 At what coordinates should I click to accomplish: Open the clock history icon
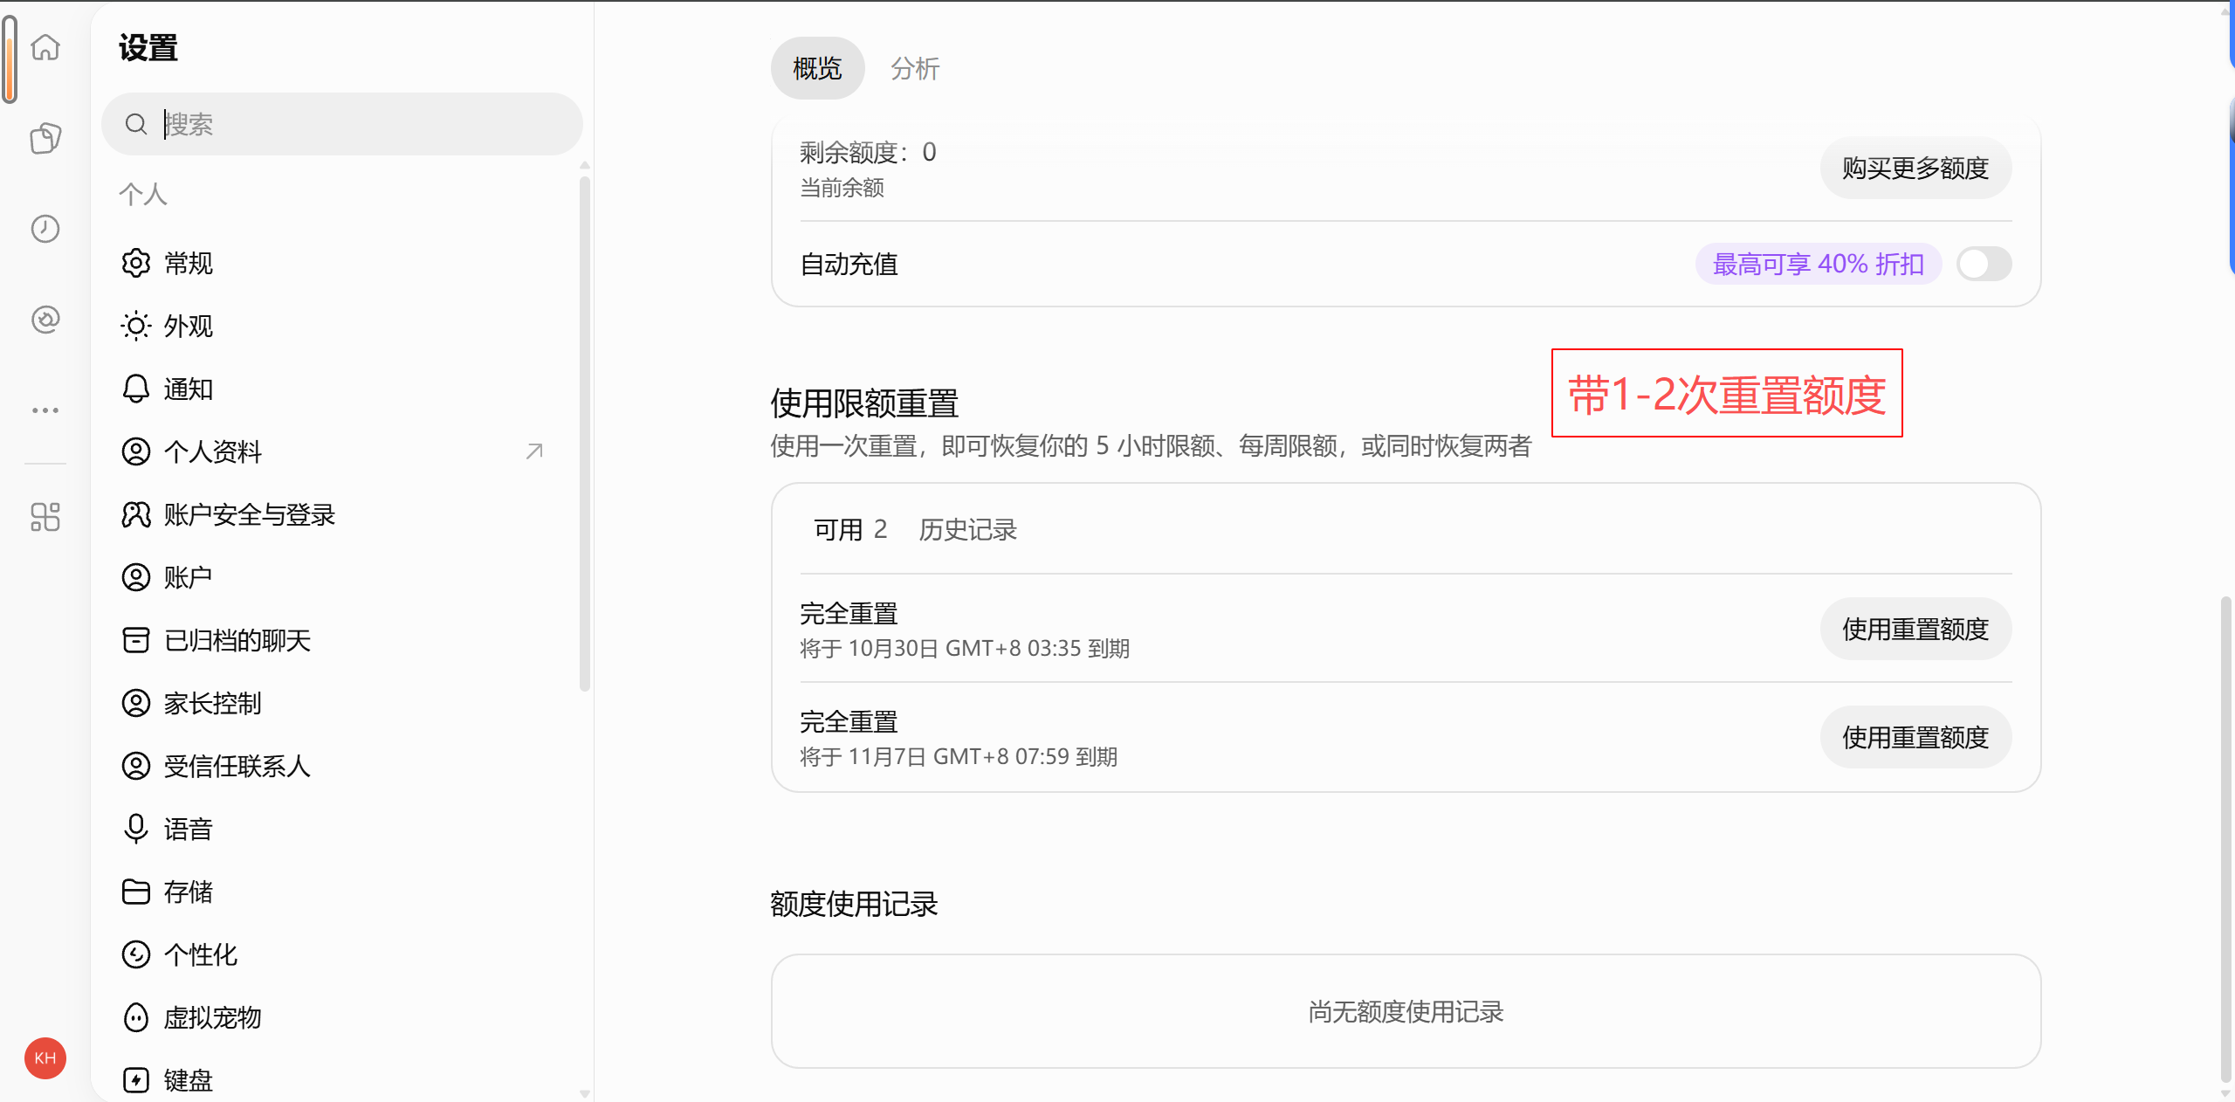pos(45,229)
